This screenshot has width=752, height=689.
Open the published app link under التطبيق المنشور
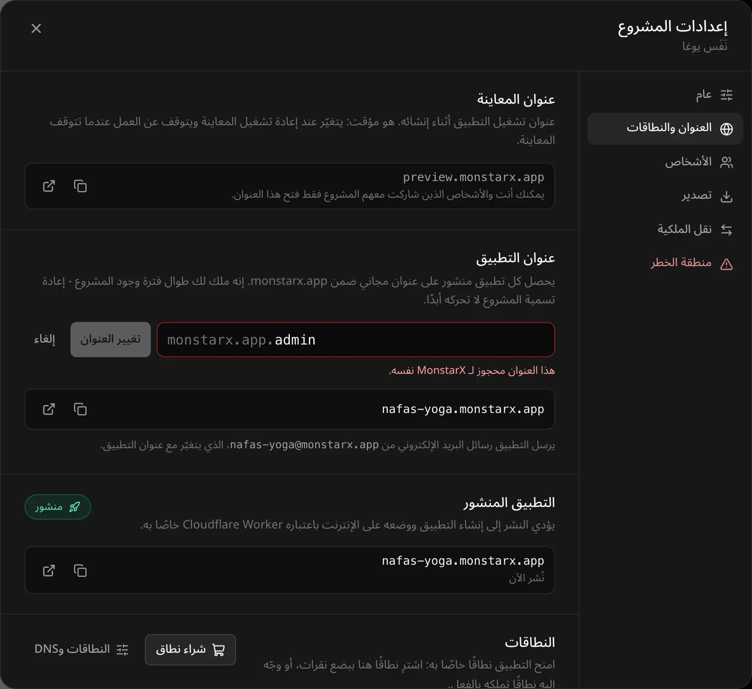[49, 571]
